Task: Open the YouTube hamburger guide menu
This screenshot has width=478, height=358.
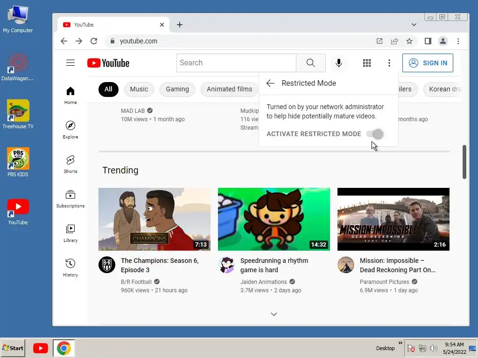Action: pos(70,63)
